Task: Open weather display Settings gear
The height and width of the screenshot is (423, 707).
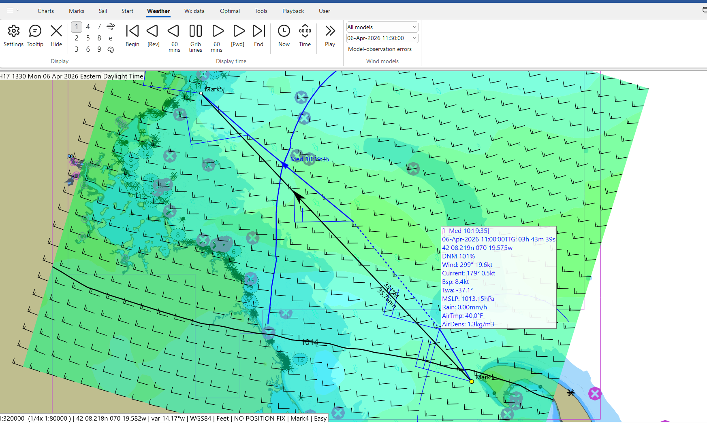Action: point(13,35)
